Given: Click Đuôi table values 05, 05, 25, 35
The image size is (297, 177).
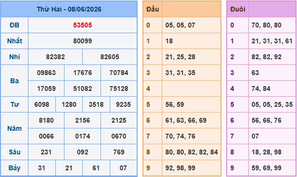Looking at the screenshot, I should click(272, 104).
